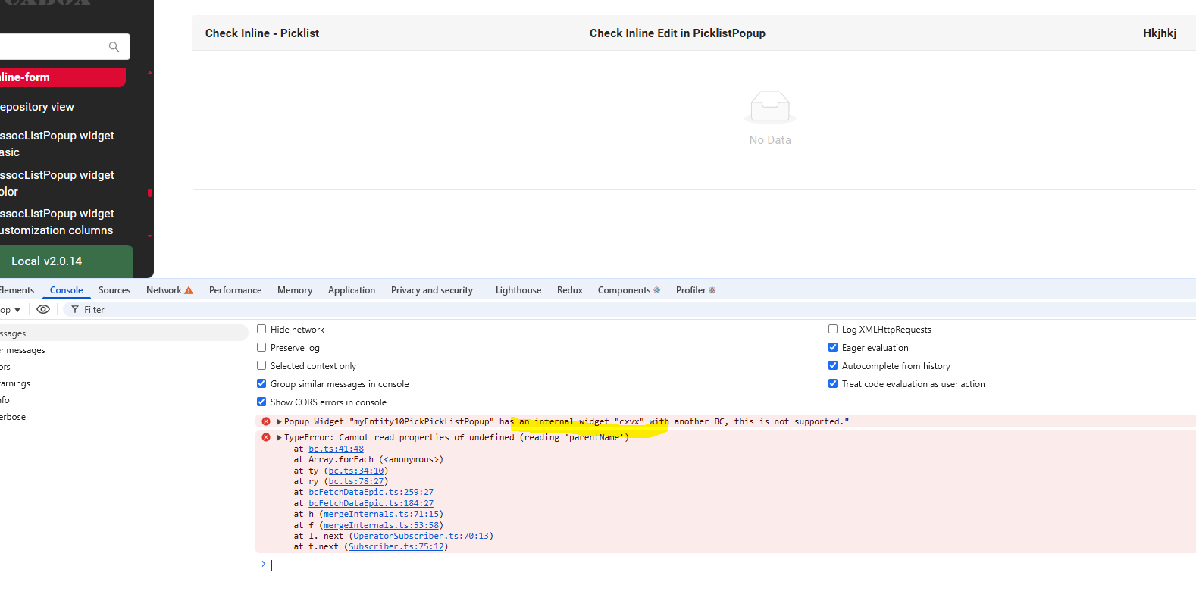Switch to the Sources tab
This screenshot has width=1196, height=607.
coord(114,290)
